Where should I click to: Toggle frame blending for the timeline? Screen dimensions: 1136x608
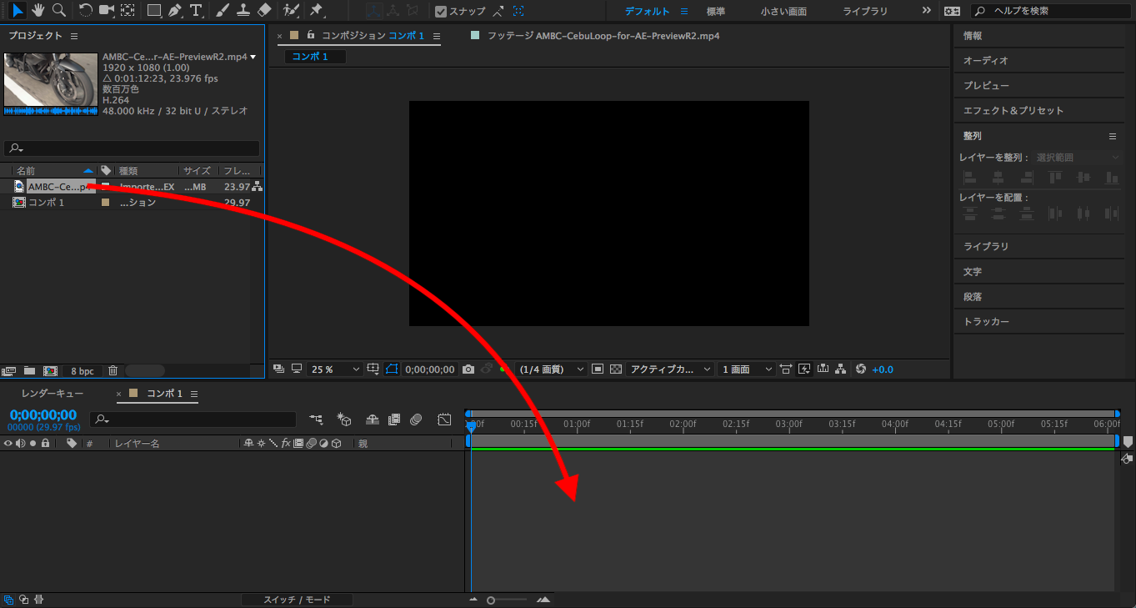394,420
